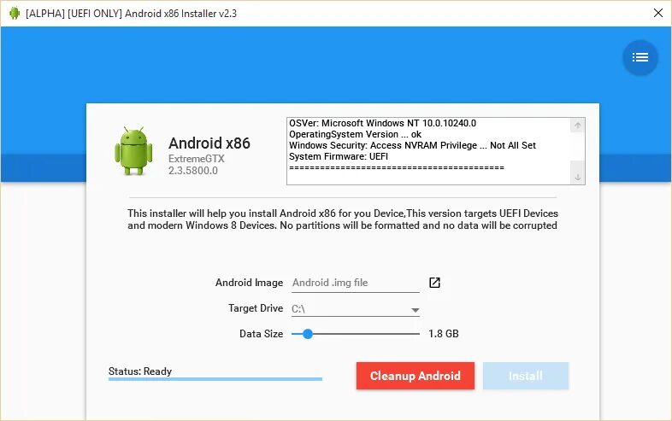672x421 pixels.
Task: Open the round list menu button
Action: pos(640,57)
